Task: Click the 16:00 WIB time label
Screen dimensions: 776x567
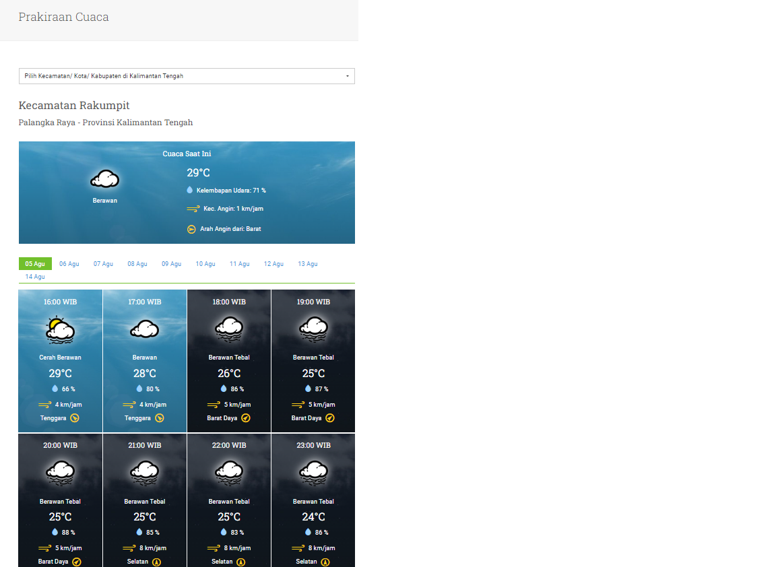Action: [60, 302]
